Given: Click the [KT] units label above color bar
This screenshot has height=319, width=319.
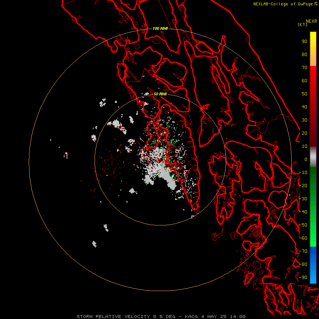Looking at the screenshot, I should (x=302, y=24).
